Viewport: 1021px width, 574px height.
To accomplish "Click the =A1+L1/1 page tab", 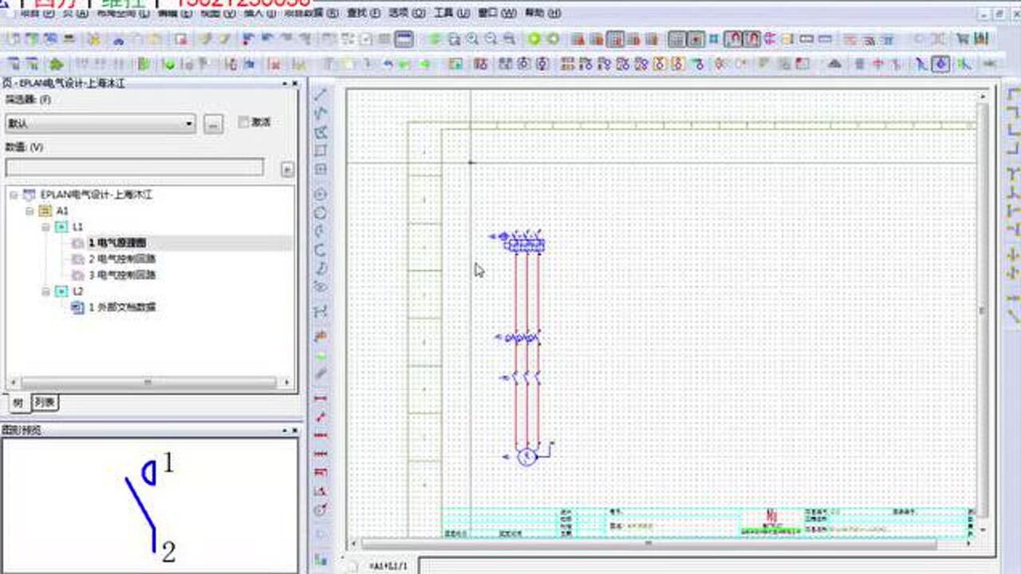I will [x=388, y=565].
